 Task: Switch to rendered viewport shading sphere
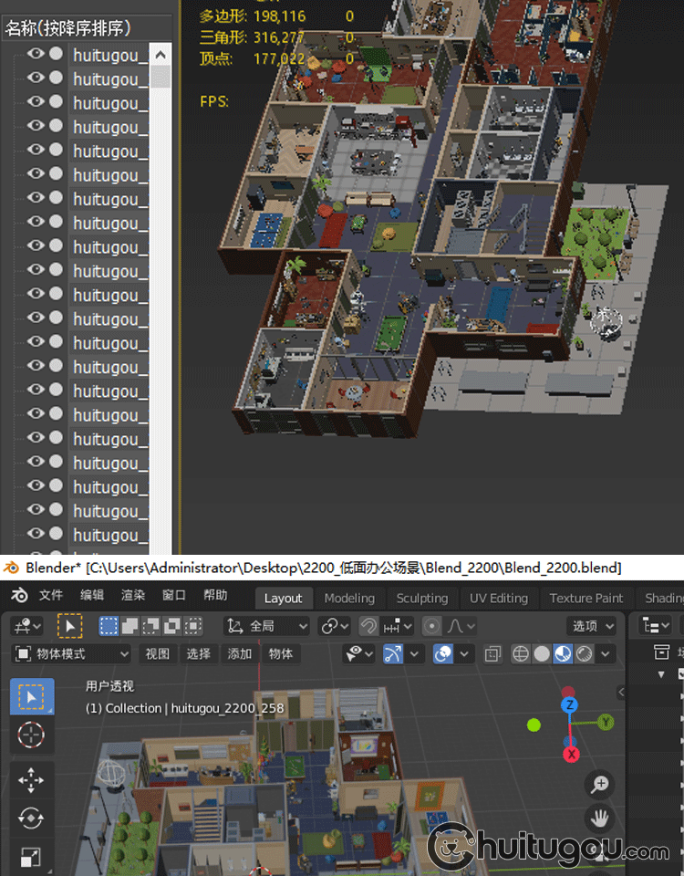(584, 654)
